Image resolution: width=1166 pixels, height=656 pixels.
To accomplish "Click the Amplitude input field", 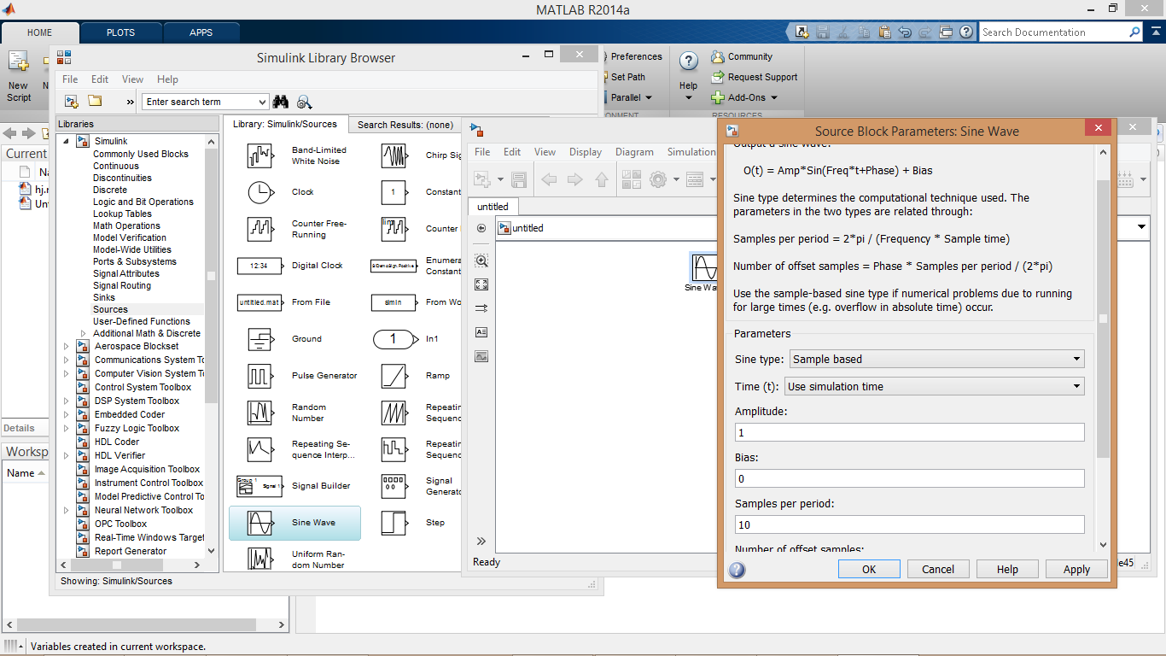I will pyautogui.click(x=910, y=432).
